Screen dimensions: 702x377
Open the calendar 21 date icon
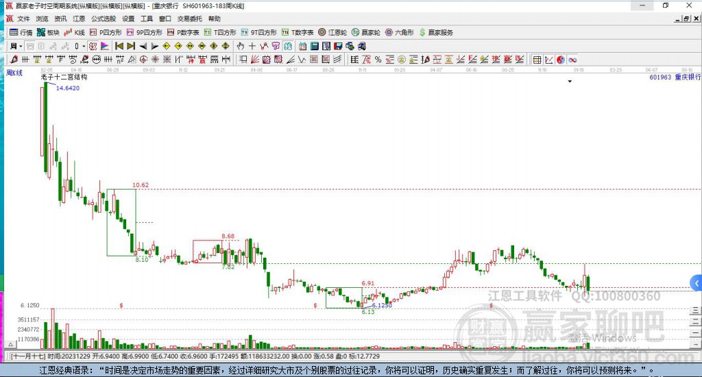pyautogui.click(x=302, y=46)
